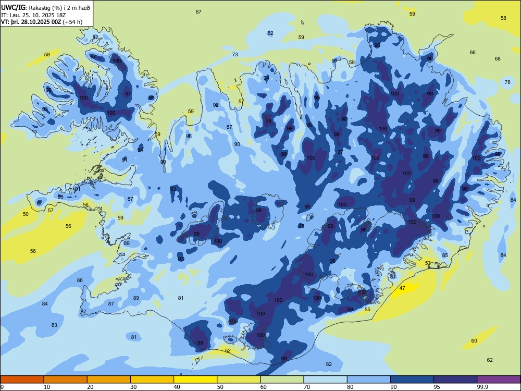The width and height of the screenshot is (521, 391).
Task: Select the medium blue 80–90 legend swatch
Action: 368,380
